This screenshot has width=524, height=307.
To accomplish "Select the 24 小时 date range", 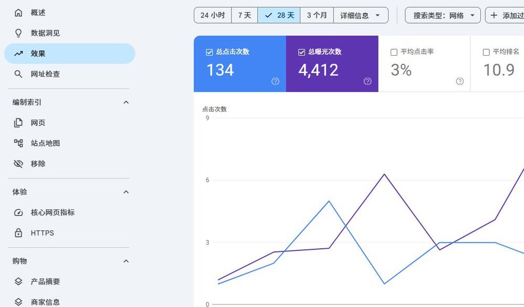I will tap(213, 15).
